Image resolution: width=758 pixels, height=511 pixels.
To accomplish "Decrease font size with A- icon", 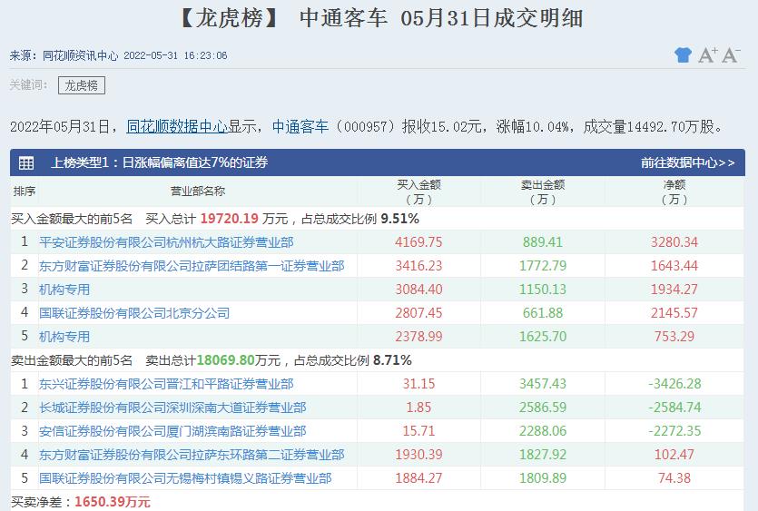I will pyautogui.click(x=731, y=55).
